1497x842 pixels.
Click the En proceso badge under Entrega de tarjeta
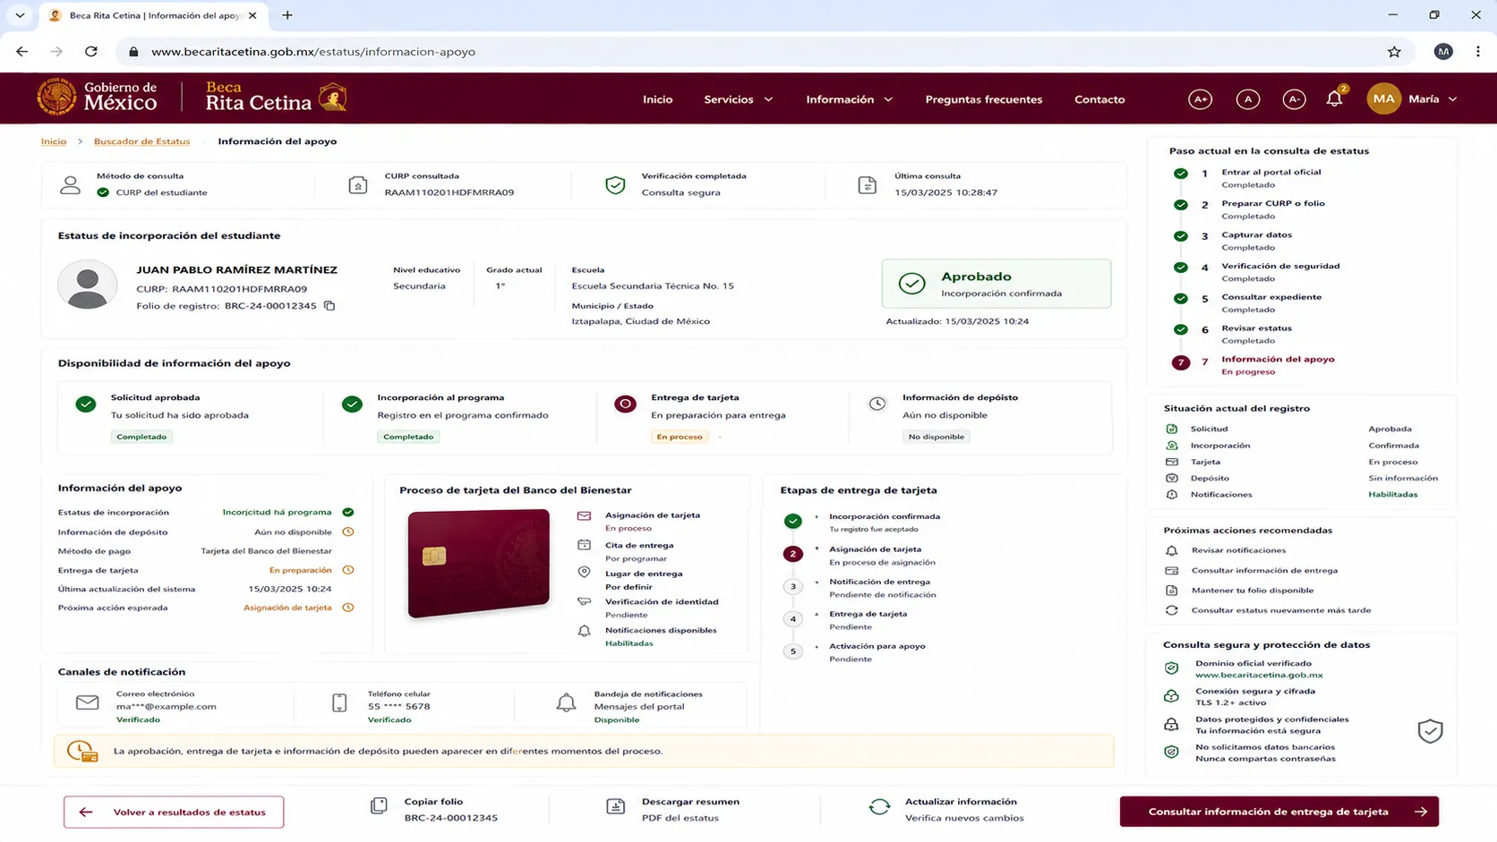[x=680, y=437]
